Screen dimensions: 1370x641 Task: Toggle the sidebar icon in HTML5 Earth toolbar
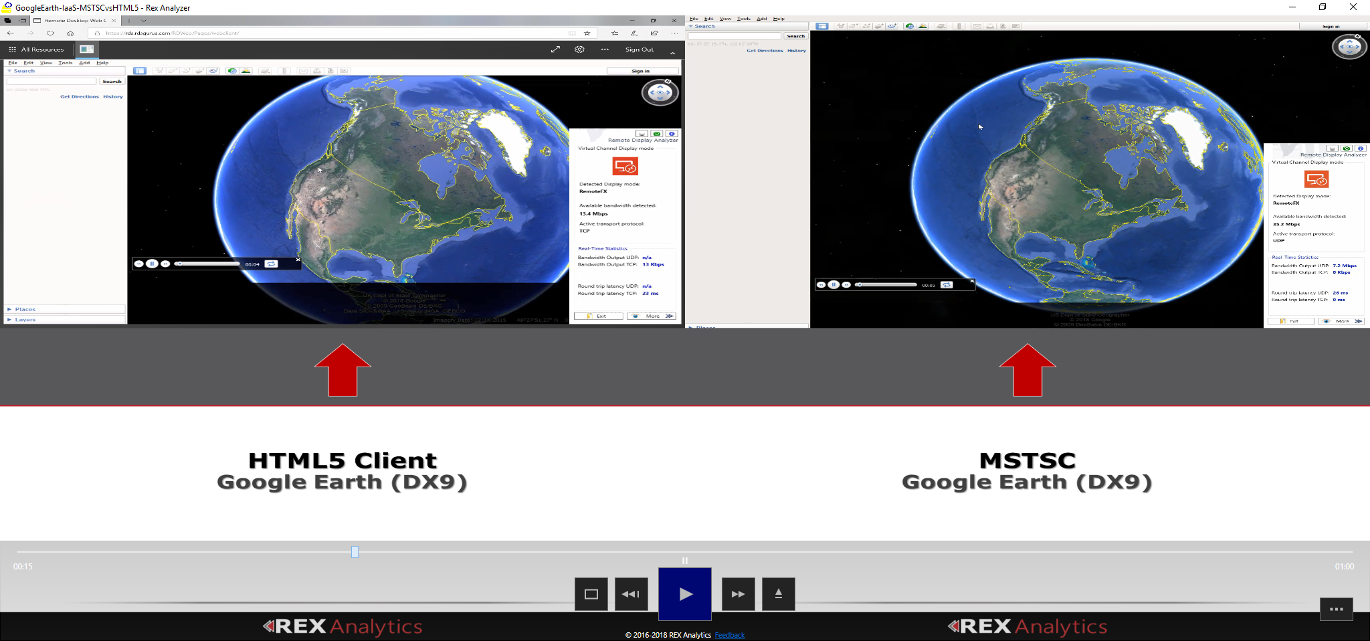(140, 71)
